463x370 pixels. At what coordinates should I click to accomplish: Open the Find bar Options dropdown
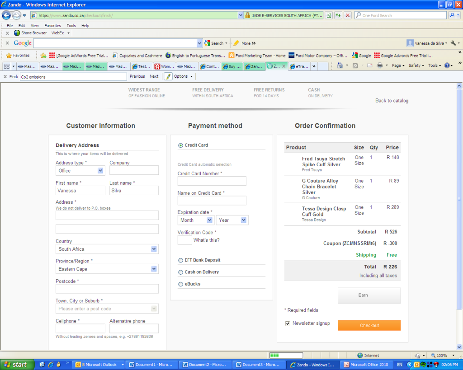pyautogui.click(x=183, y=76)
